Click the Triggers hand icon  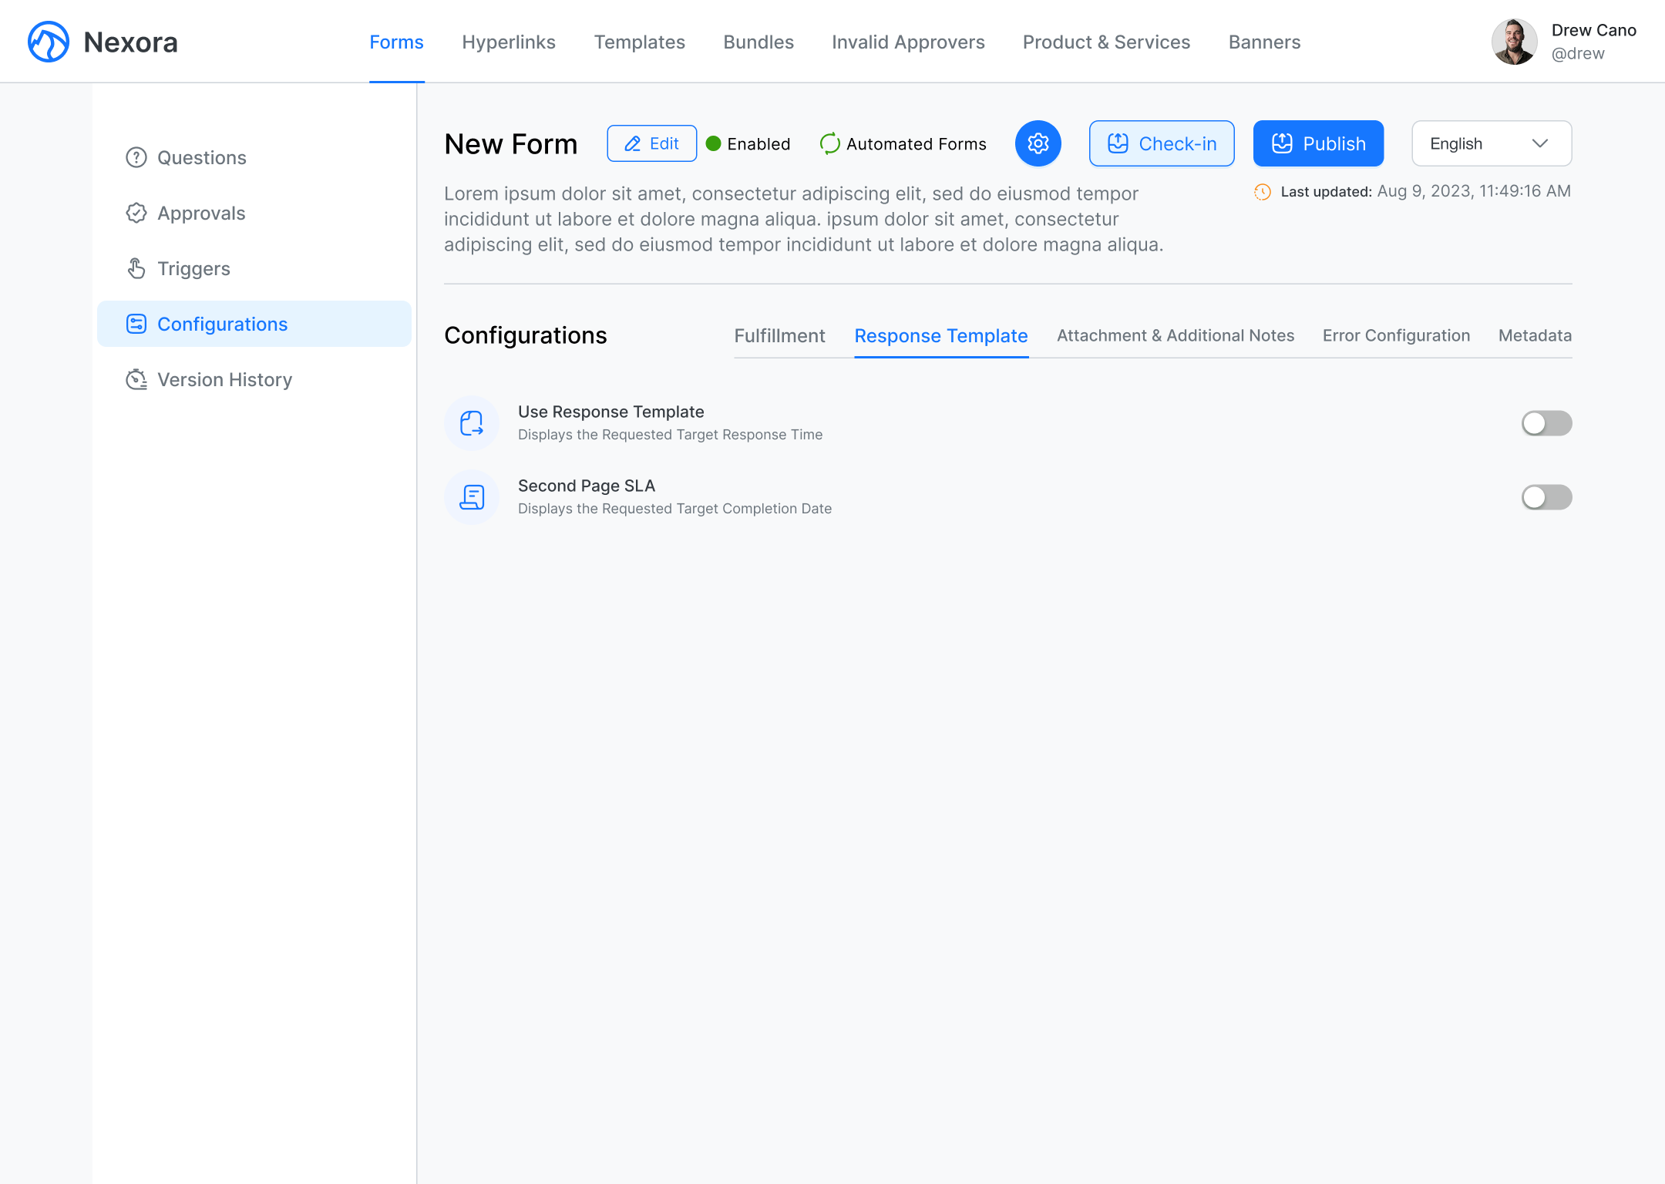click(136, 268)
